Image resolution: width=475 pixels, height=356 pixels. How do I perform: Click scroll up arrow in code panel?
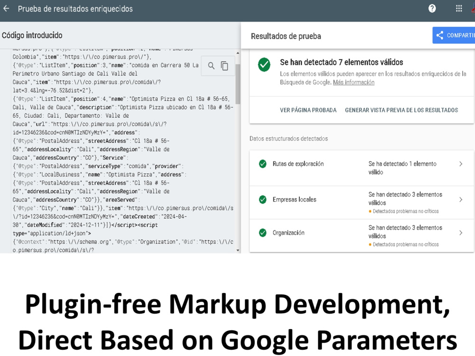238,53
